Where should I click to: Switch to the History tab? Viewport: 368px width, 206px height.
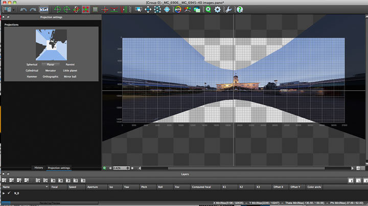39,168
